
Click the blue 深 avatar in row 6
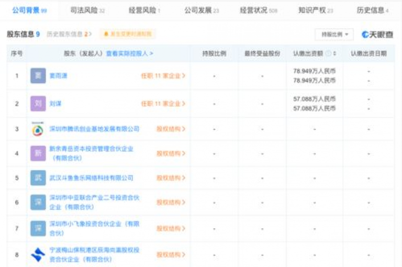click(38, 203)
